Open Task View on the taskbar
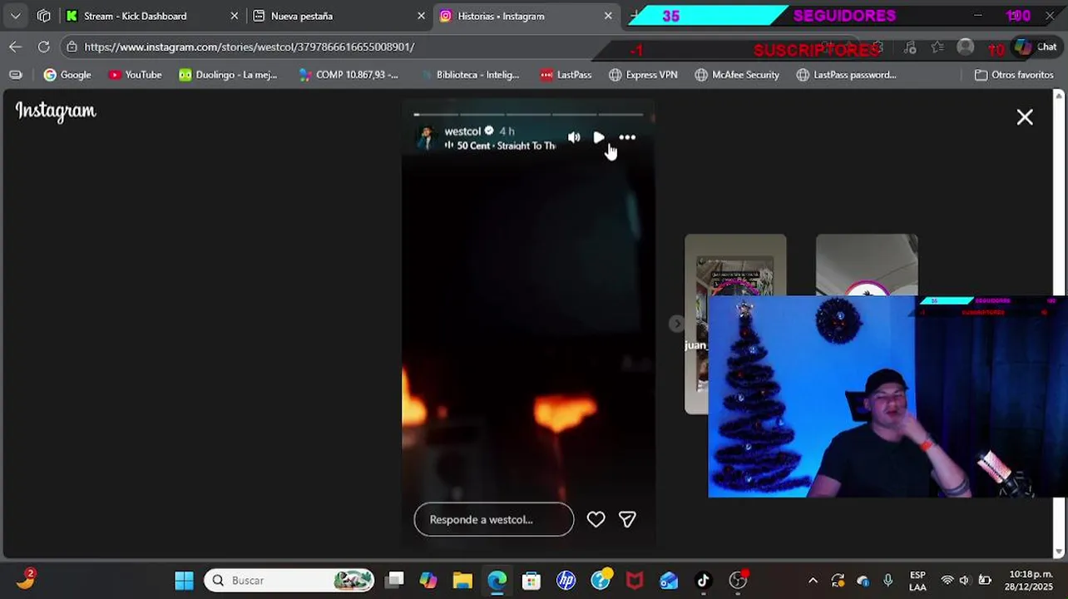The image size is (1068, 599). pos(394,580)
